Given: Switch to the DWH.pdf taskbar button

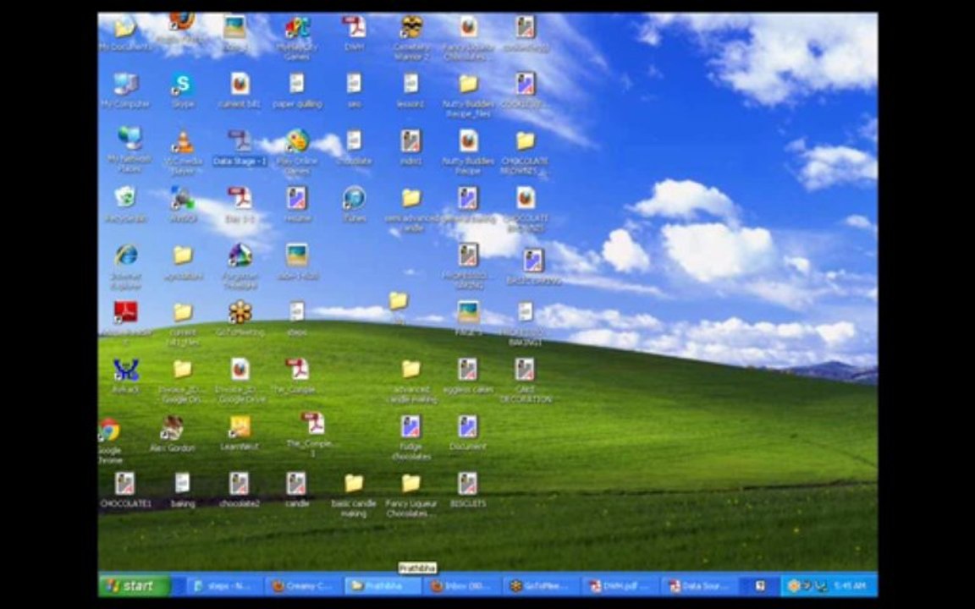Looking at the screenshot, I should [x=620, y=586].
